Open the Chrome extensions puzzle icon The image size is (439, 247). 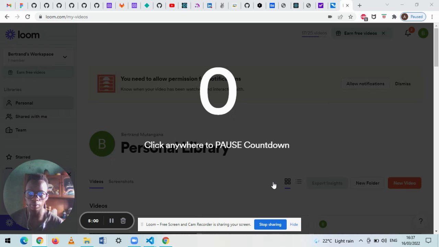394,16
